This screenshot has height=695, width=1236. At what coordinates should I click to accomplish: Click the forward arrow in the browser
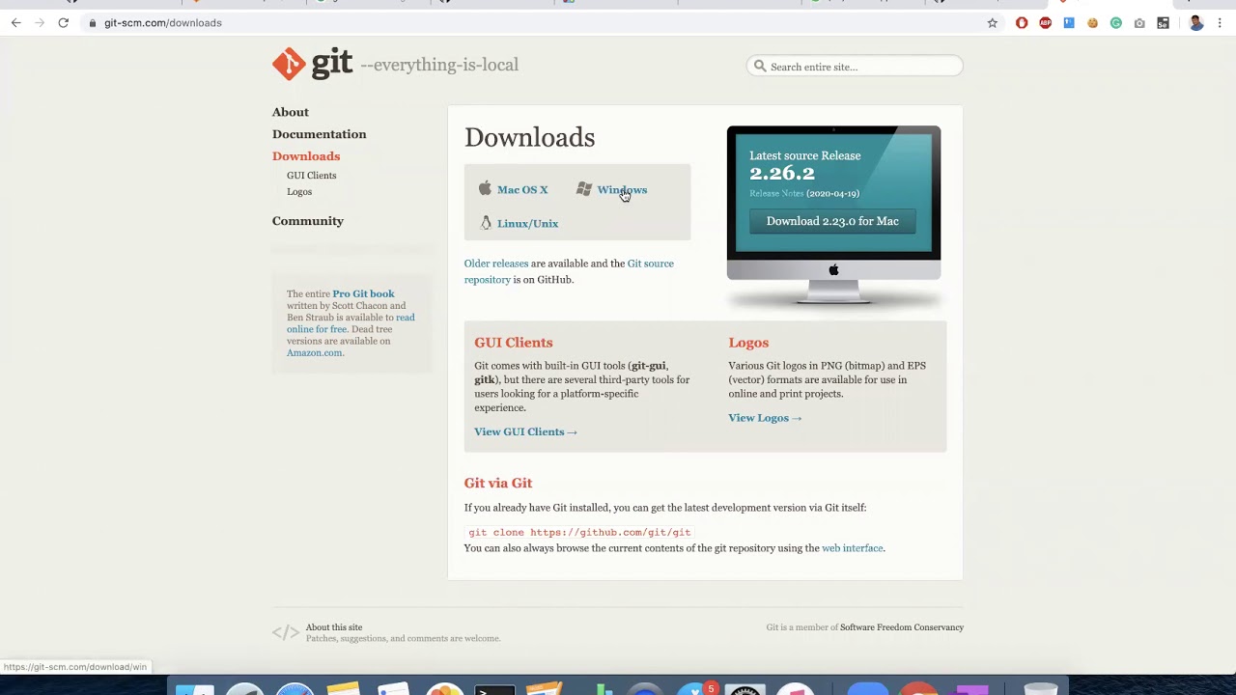point(40,23)
